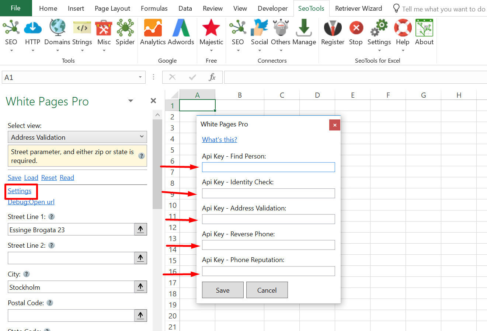Click cell-reference arrow for Postal Code
Viewport: 487px width, 331px height.
tap(140, 316)
